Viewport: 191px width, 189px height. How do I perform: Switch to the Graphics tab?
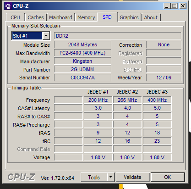point(129,17)
